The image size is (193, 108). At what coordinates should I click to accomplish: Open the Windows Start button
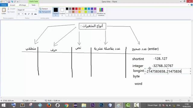pyautogui.click(x=3, y=105)
